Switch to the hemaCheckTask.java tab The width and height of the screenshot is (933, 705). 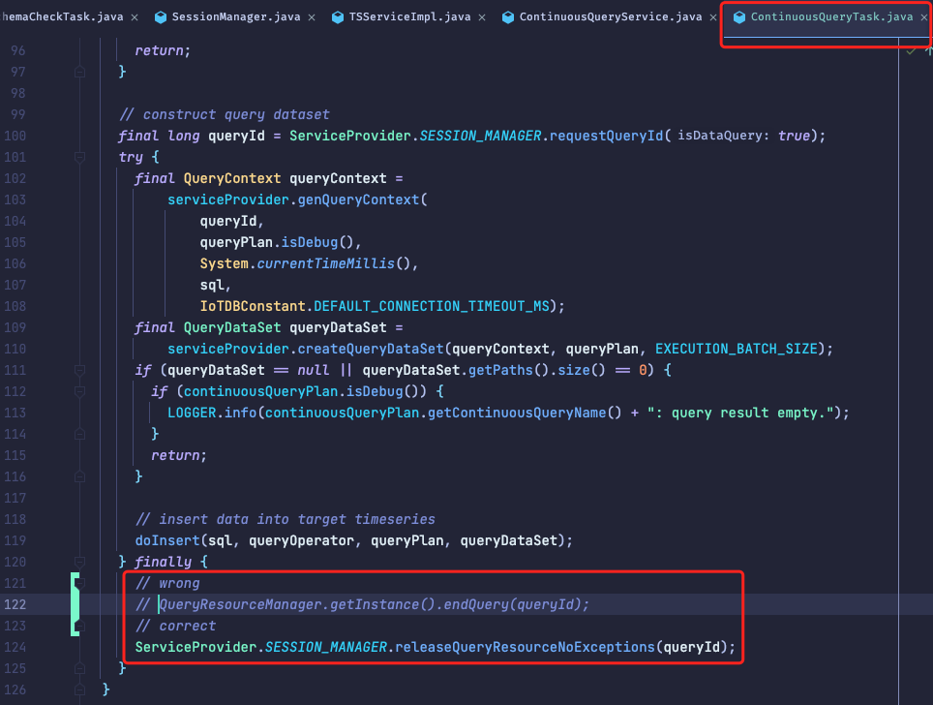coord(62,17)
